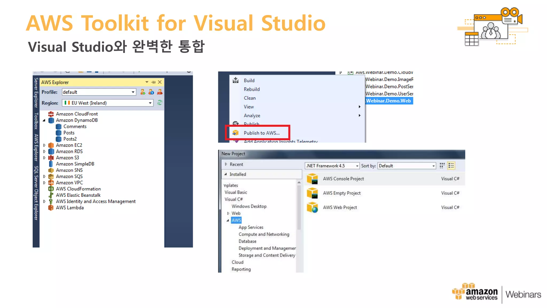Click the Amazon SQS icon

click(x=51, y=176)
